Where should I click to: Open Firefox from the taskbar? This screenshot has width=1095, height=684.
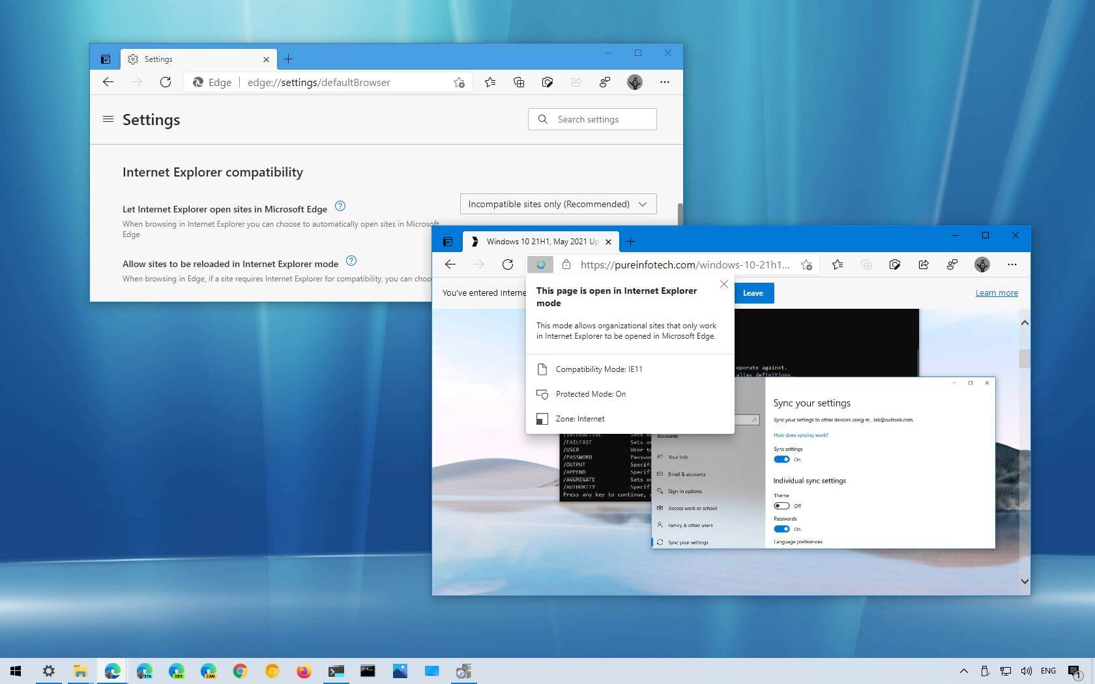click(x=304, y=670)
